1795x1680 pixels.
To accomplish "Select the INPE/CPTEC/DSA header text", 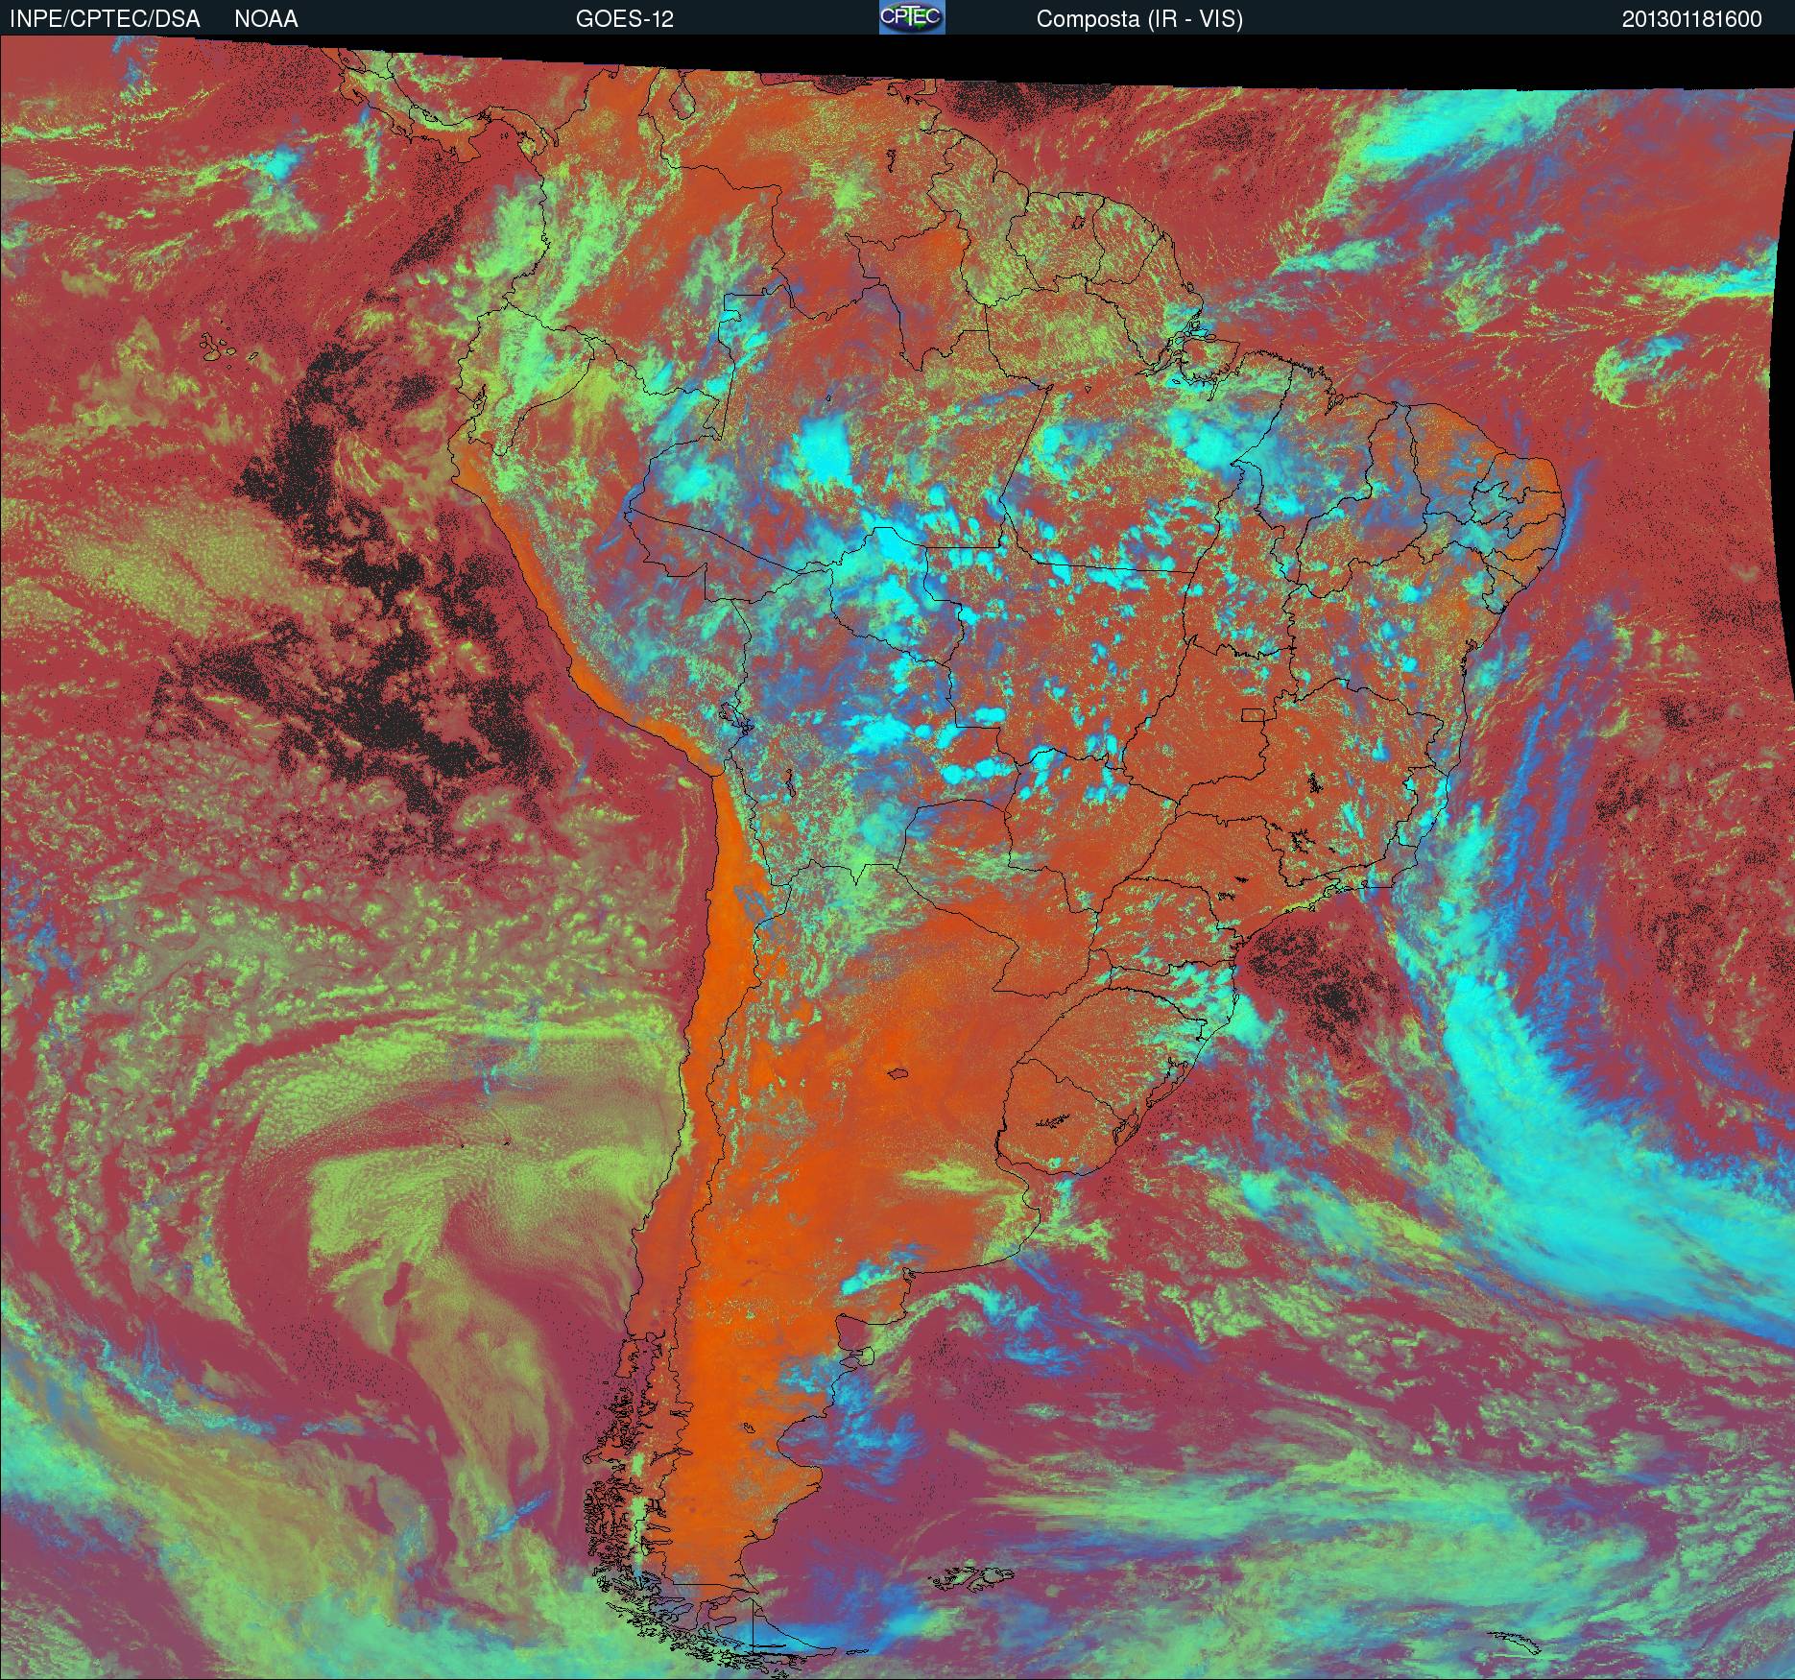I will (105, 19).
